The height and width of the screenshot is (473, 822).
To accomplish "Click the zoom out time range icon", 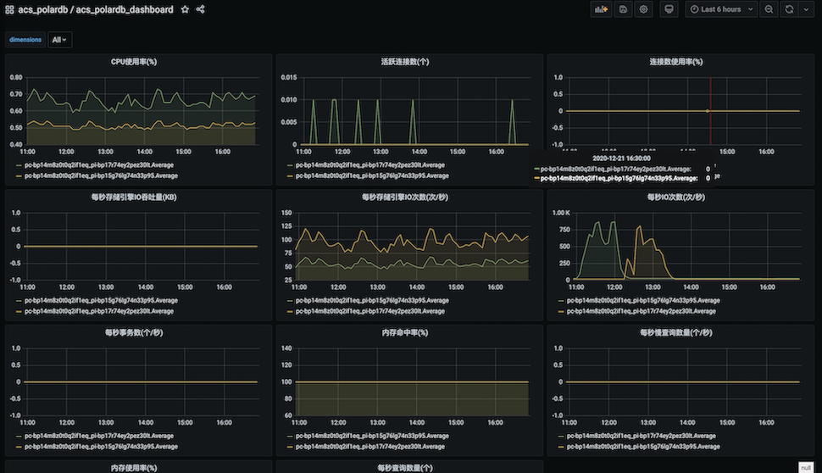I will pyautogui.click(x=769, y=9).
